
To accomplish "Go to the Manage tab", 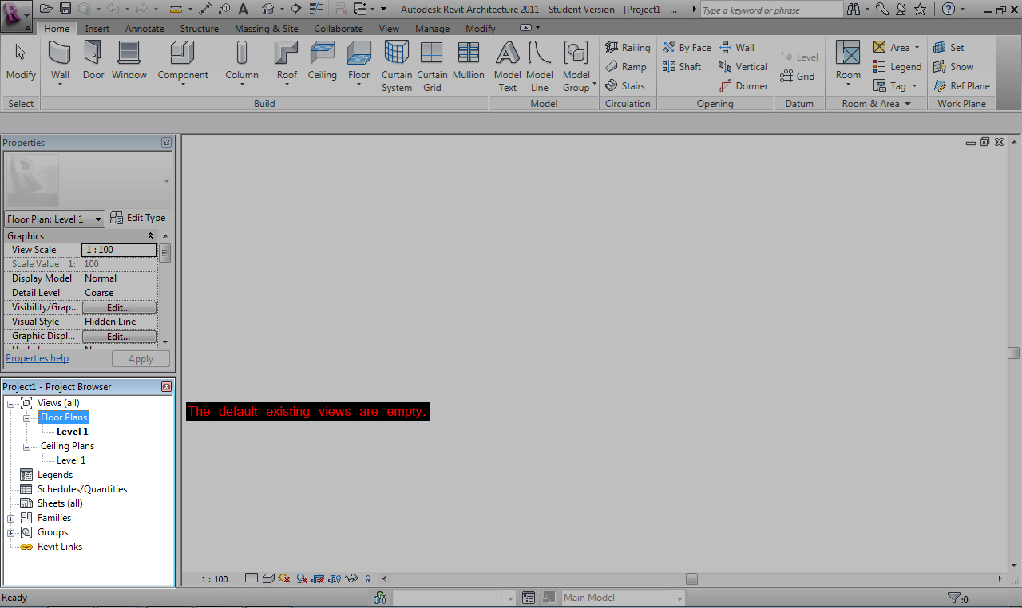I will click(432, 28).
